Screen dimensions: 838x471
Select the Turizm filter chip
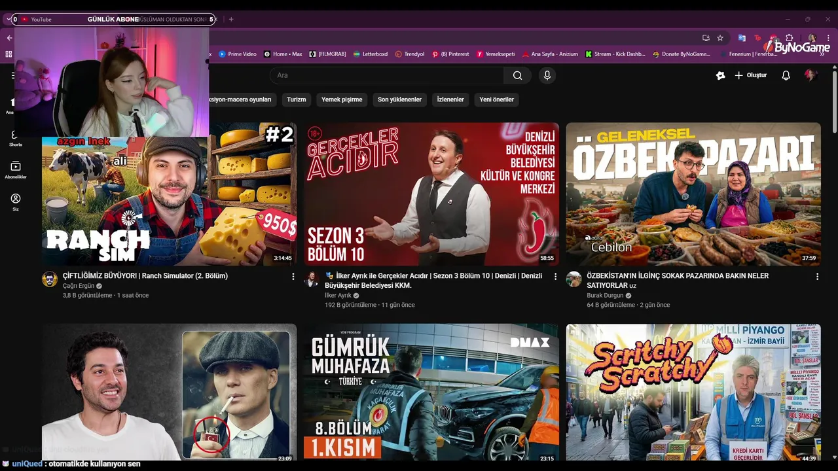pos(297,99)
